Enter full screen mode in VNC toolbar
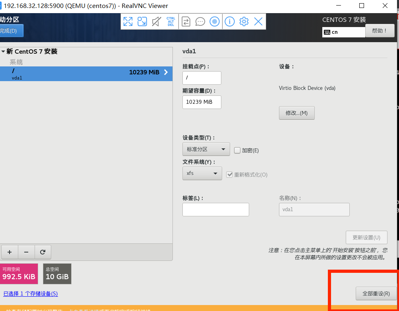This screenshot has width=399, height=311. pos(128,21)
